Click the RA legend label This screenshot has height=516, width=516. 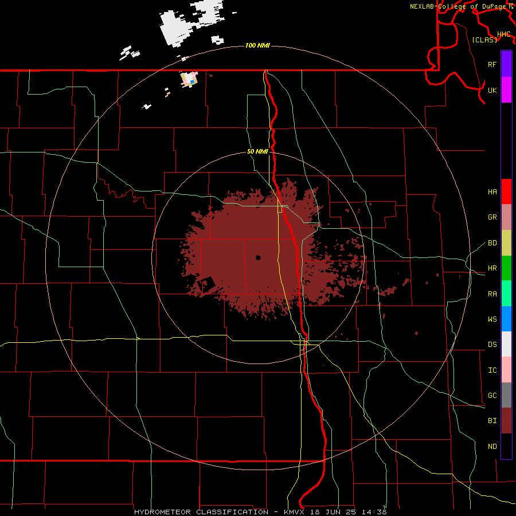click(x=492, y=294)
